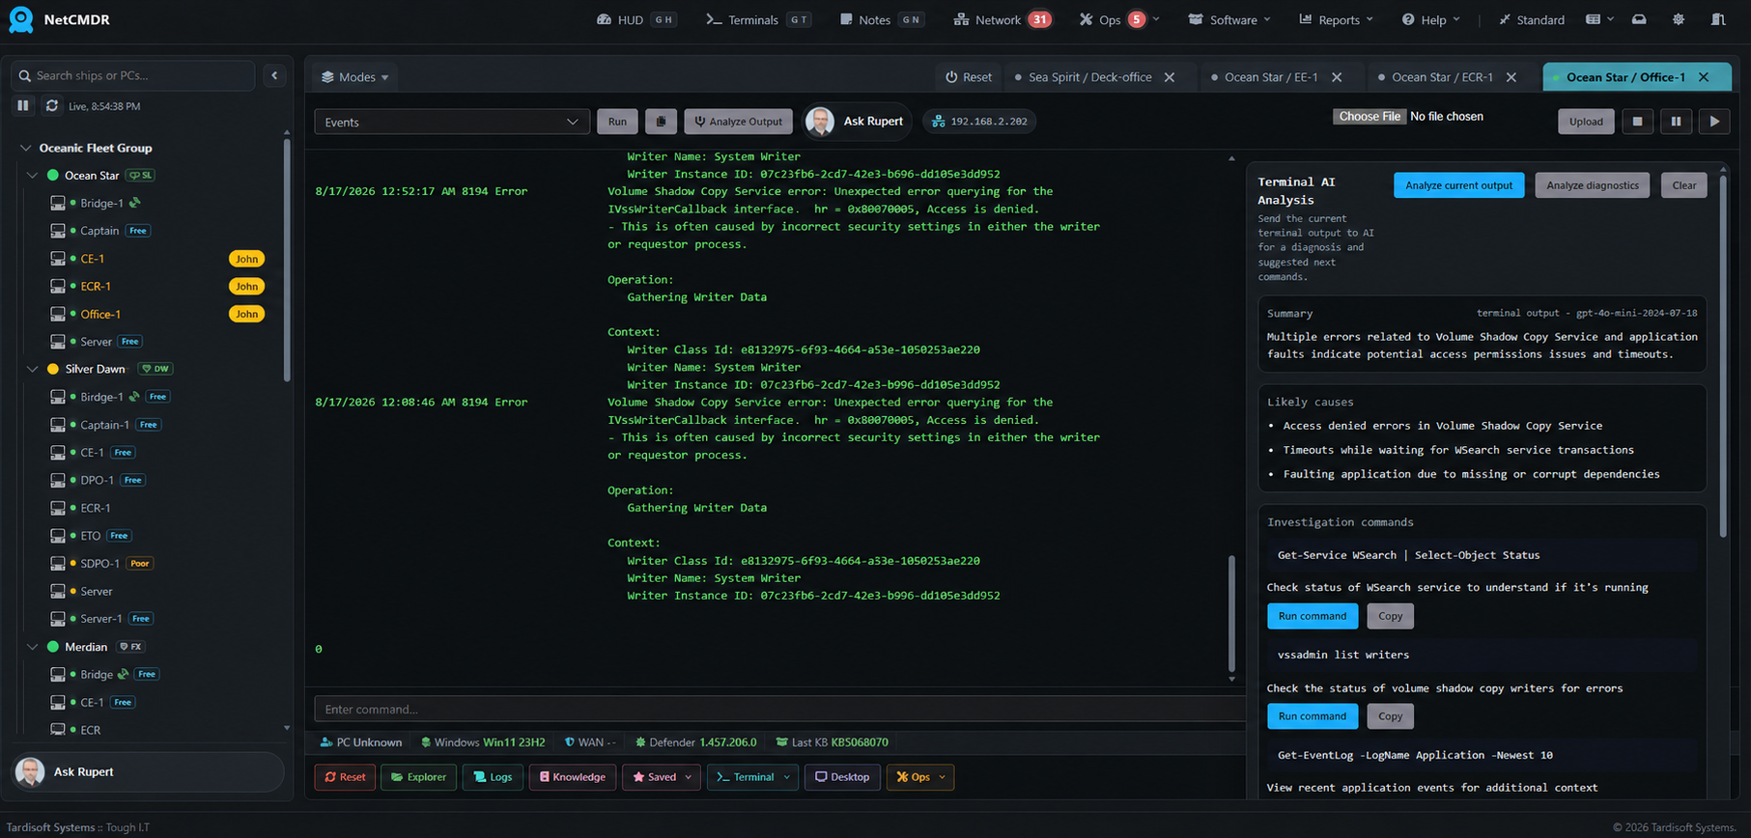Open the Terminal button dropdown arrow
Viewport: 1751px width, 838px height.
787,777
